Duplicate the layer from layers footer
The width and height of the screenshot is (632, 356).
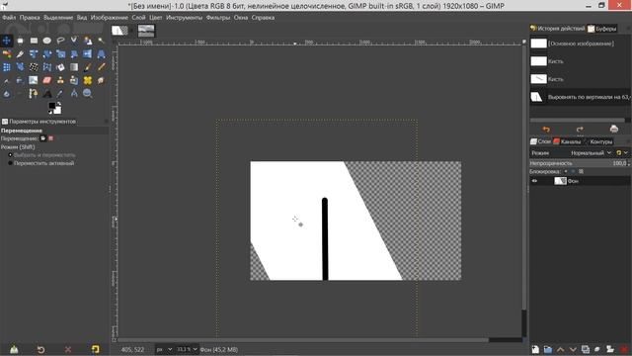(586, 349)
